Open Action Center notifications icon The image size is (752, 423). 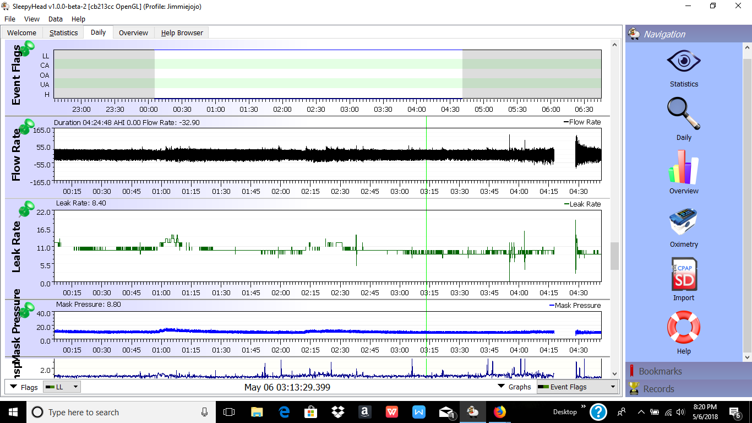click(x=735, y=413)
